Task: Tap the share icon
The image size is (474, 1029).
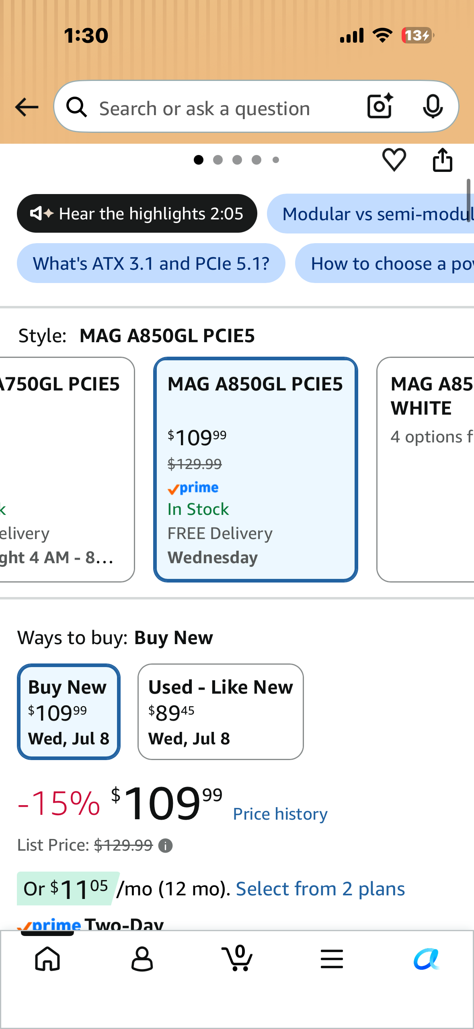Action: point(442,160)
